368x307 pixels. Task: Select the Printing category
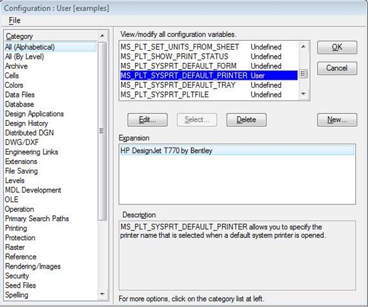click(x=16, y=229)
